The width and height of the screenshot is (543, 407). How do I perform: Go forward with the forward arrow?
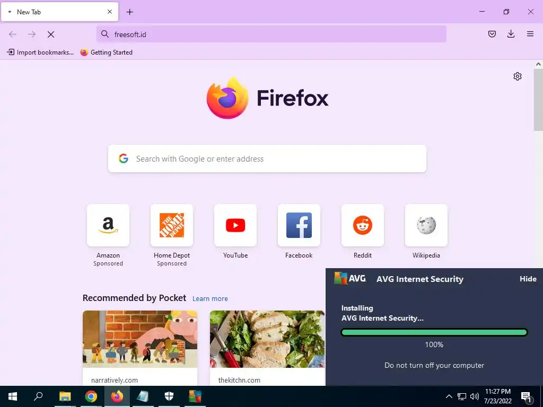point(32,34)
